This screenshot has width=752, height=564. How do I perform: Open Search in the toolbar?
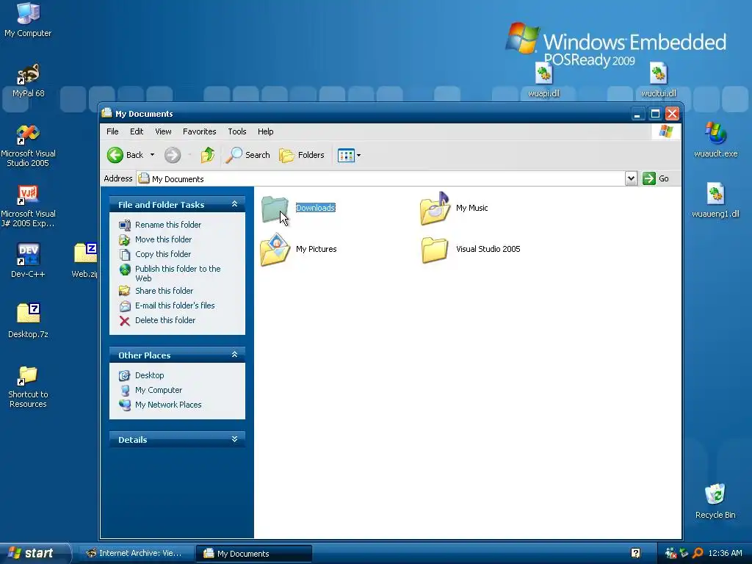point(247,155)
